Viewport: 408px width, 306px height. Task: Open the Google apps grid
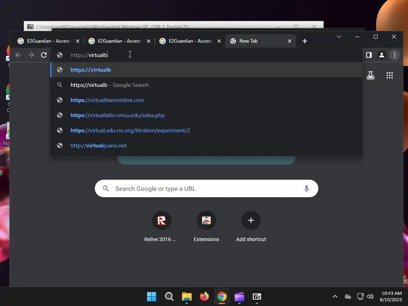[x=390, y=75]
